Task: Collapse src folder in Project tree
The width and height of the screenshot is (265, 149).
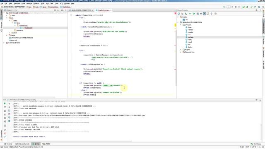Action: coord(7,18)
